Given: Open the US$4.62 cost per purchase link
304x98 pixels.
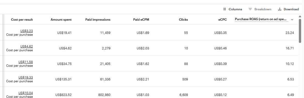Looking at the screenshot, I should coord(27,46).
